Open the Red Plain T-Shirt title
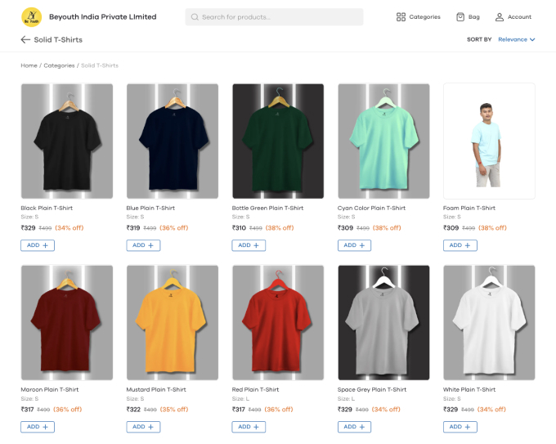 coord(255,389)
